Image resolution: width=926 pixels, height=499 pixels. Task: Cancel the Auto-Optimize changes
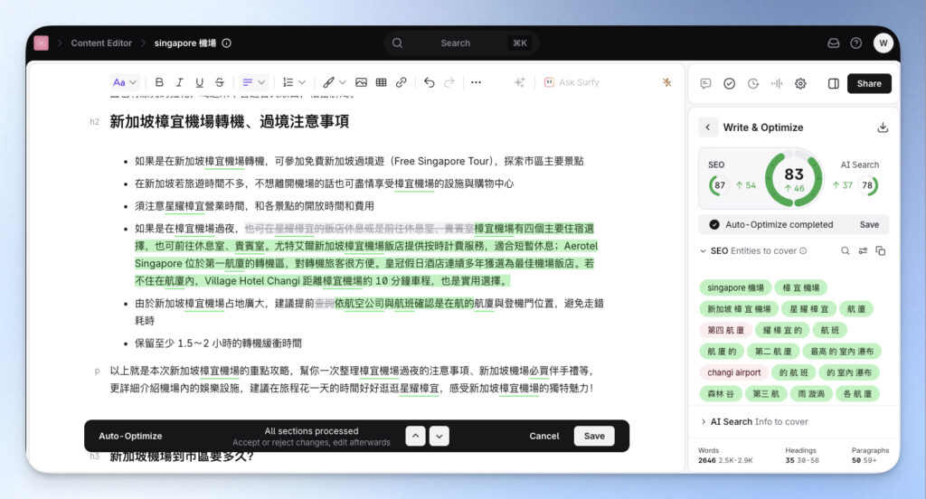pos(543,436)
